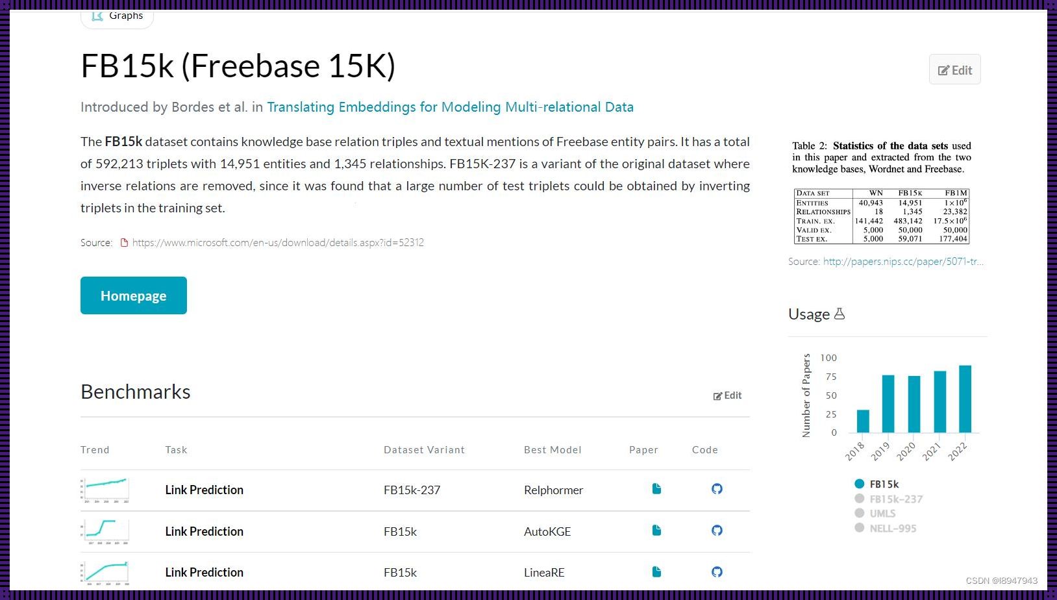The image size is (1057, 600).
Task: Open Link Prediction task in FB15k-237 row
Action: (x=204, y=490)
